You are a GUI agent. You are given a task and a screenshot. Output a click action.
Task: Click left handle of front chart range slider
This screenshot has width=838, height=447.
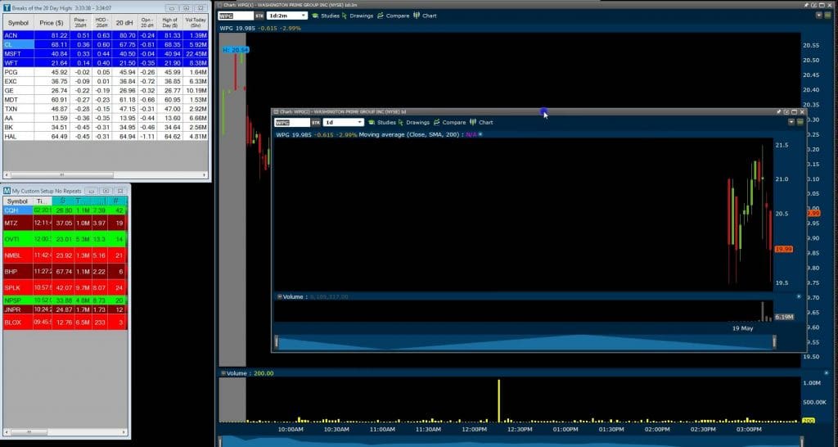[x=277, y=341]
